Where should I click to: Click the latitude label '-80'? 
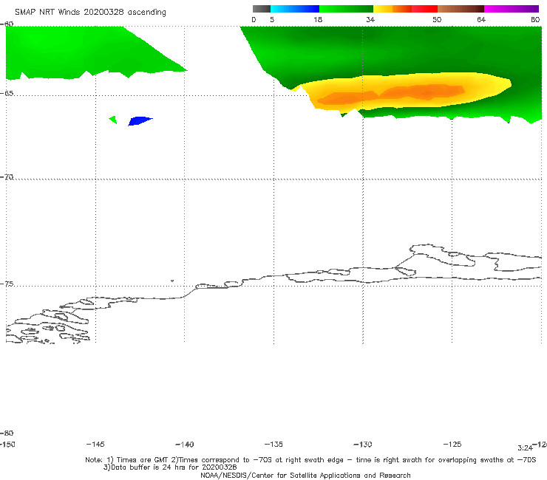(7, 433)
